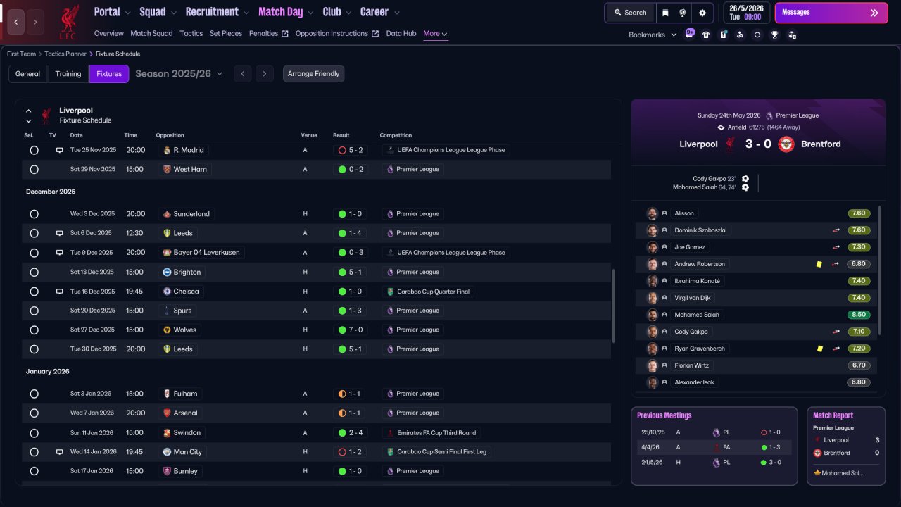Open the trophy bookmark icon
Screen dimensions: 901x507
[774, 35]
